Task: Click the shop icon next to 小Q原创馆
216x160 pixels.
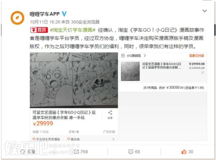Action: [x=123, y=55]
